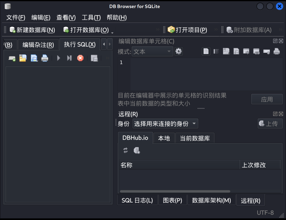The image size is (286, 220).
Task: Click 打开项目(P) toolbar button
Action: tap(187, 30)
